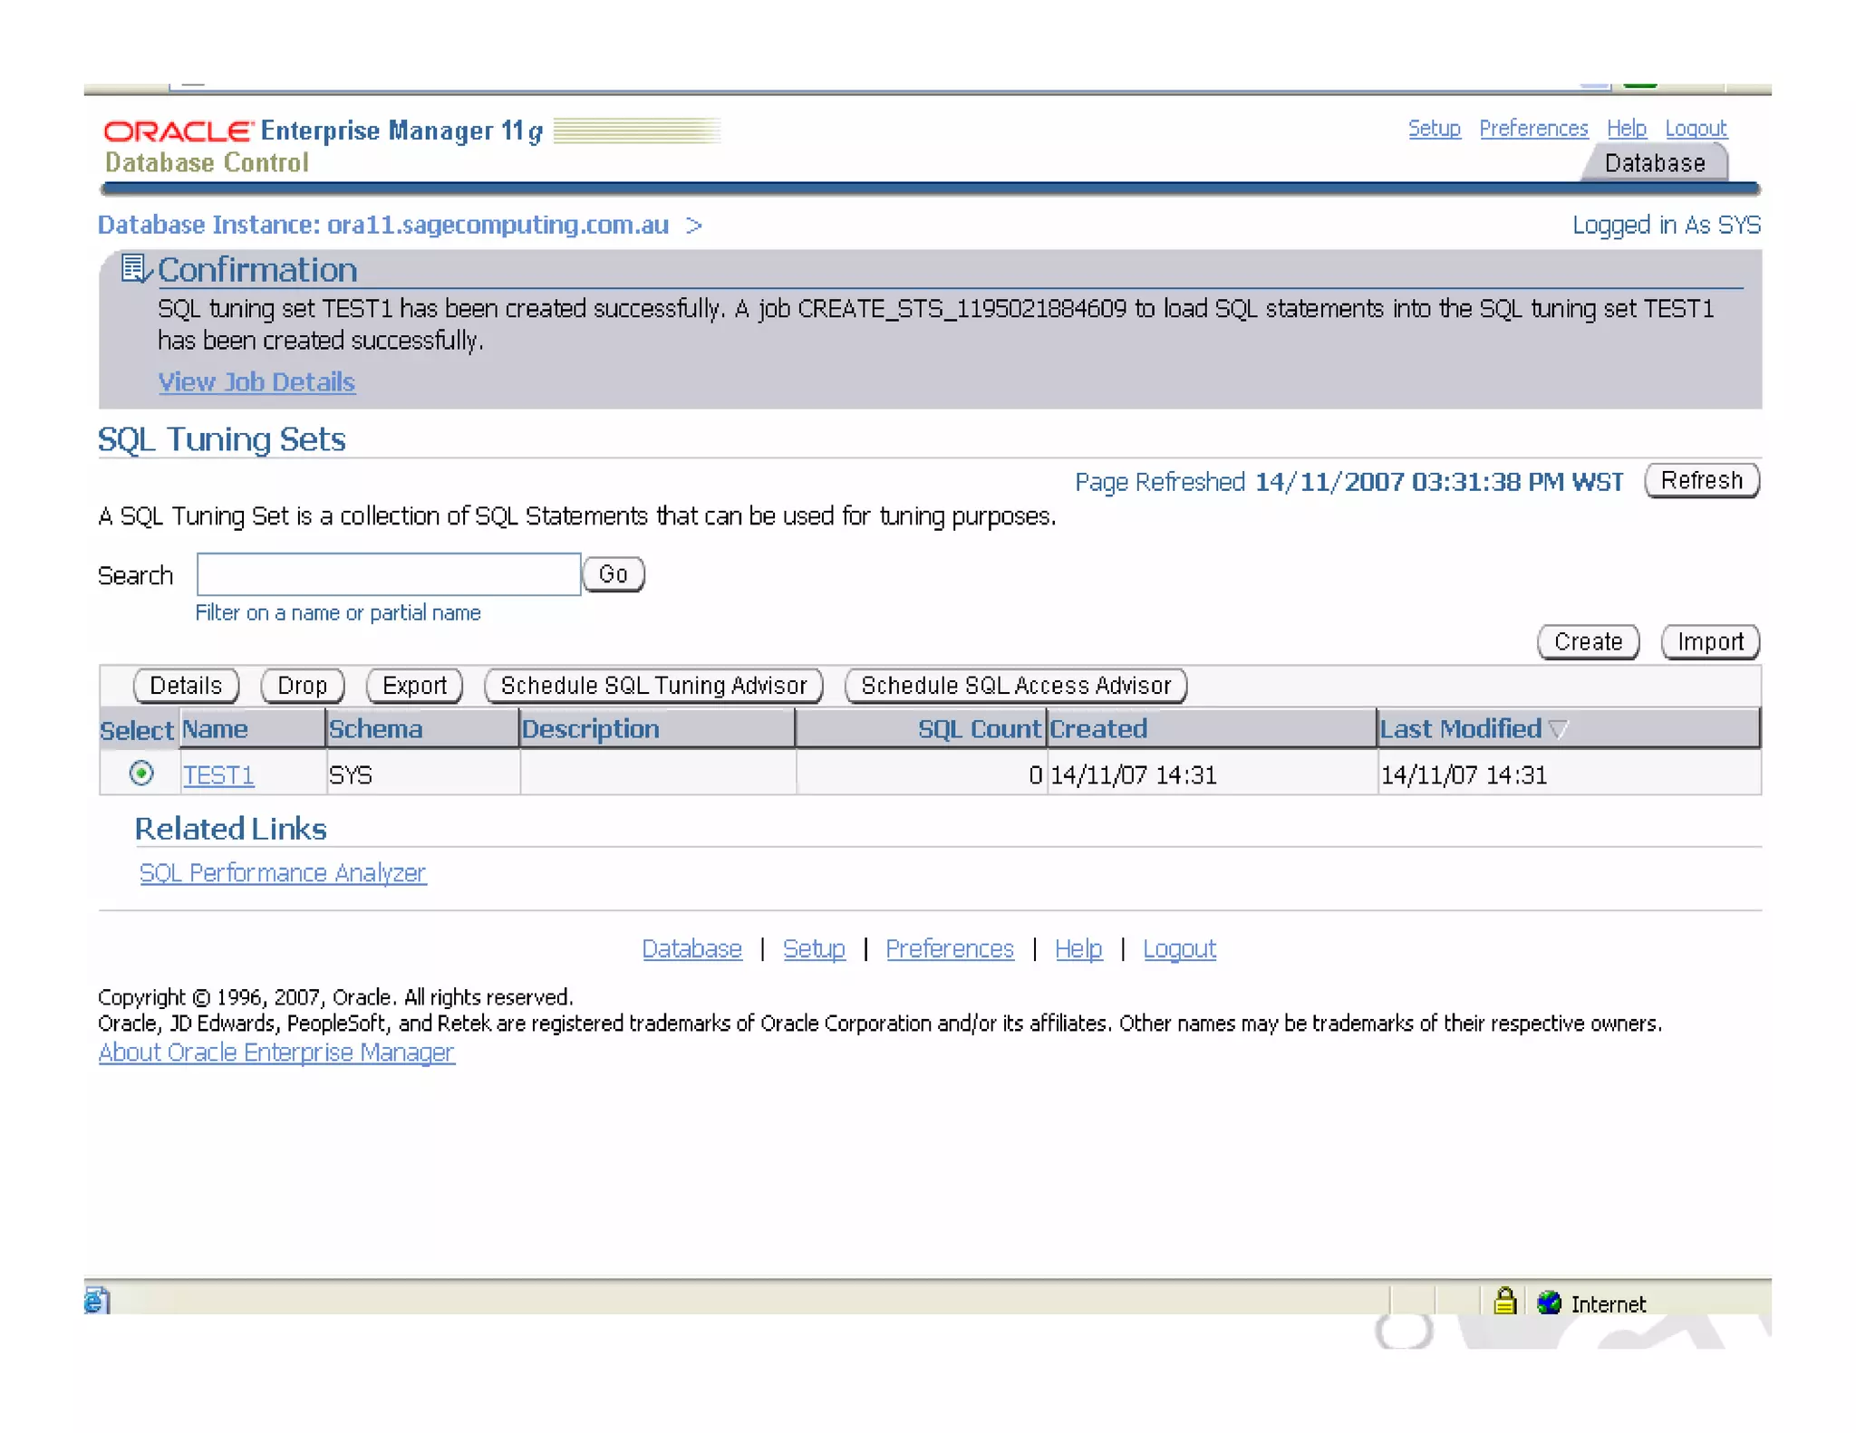
Task: Click the footer Logout link
Action: tap(1179, 949)
